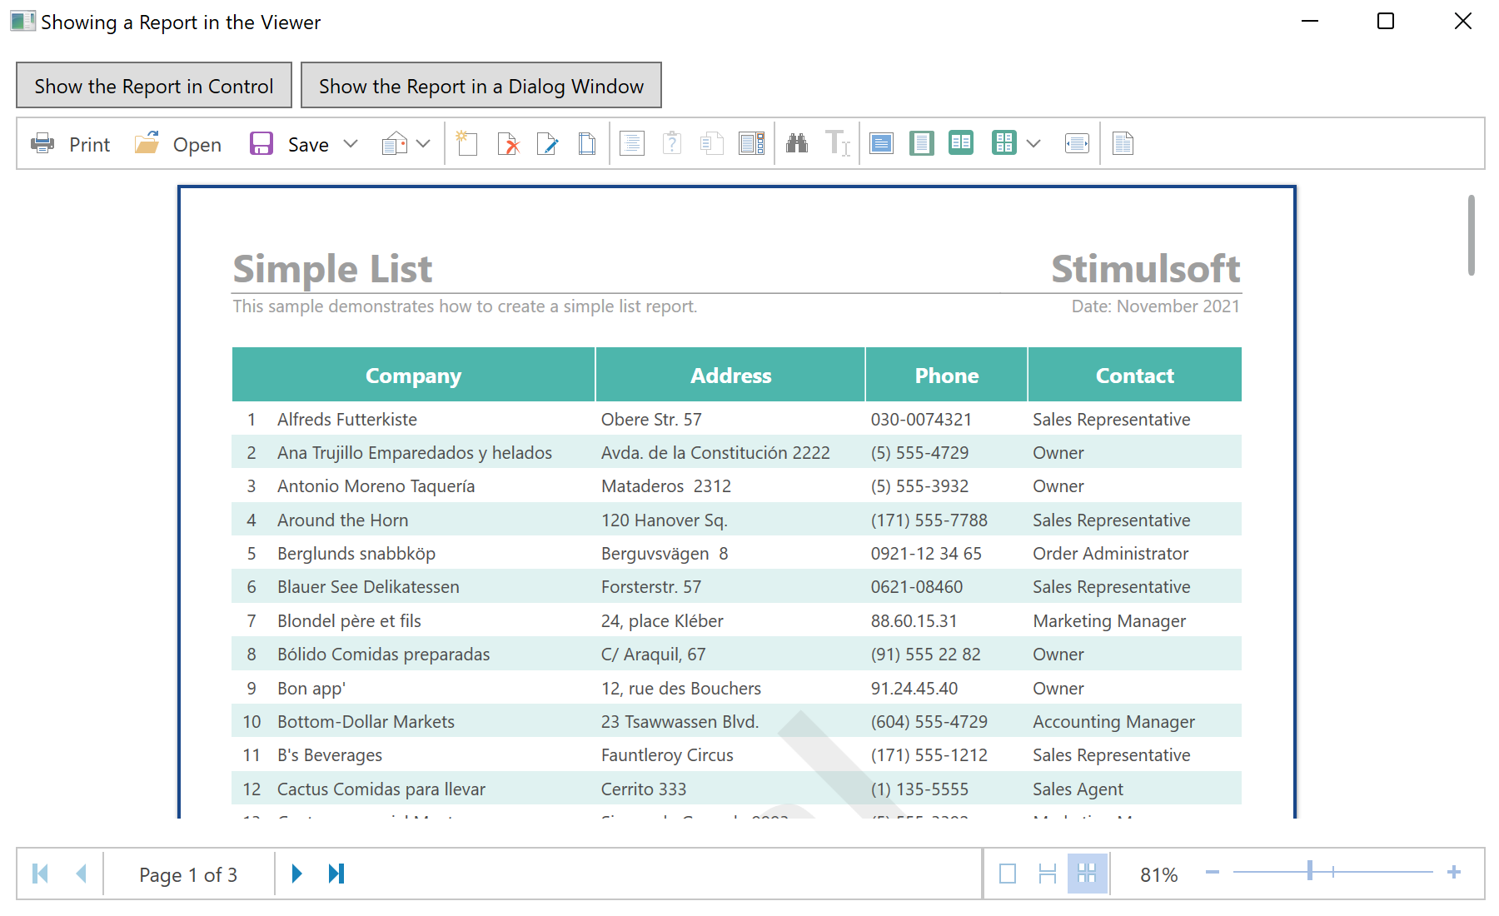Click the New Page icon
Viewport: 1499px width, 916px height.
pos(466,144)
